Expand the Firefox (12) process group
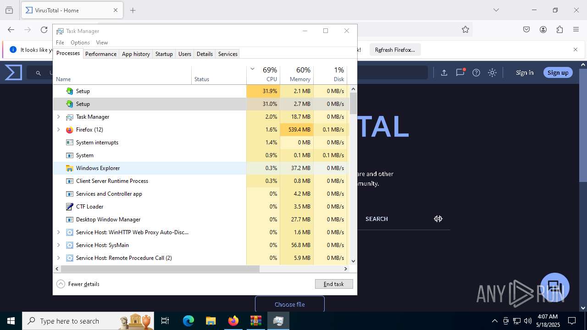The height and width of the screenshot is (330, 587). [58, 130]
